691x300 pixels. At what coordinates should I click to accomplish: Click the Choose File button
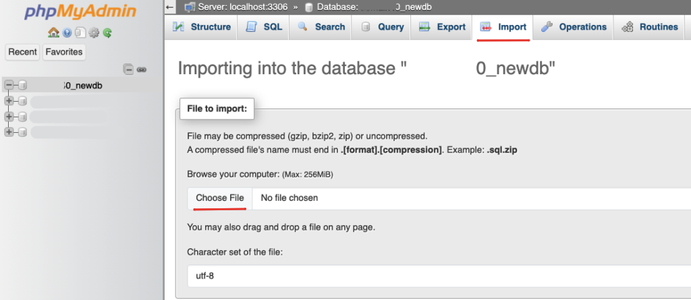coord(220,198)
